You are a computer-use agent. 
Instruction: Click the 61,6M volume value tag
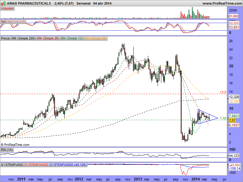pos(233,16)
